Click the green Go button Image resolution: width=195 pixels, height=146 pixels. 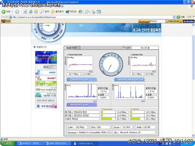click(x=178, y=17)
